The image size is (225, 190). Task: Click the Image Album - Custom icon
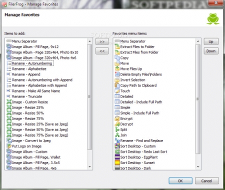pyautogui.click(x=9, y=151)
